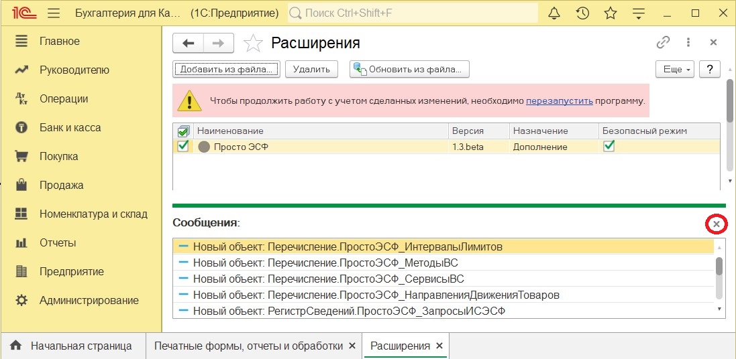
Task: Open the Руководителю section
Action: pyautogui.click(x=74, y=70)
